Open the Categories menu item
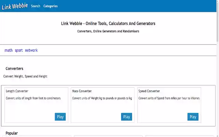Viewport: 219px width, 137px height. click(x=50, y=6)
